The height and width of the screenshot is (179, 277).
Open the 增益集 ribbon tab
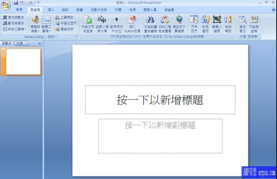point(169,10)
